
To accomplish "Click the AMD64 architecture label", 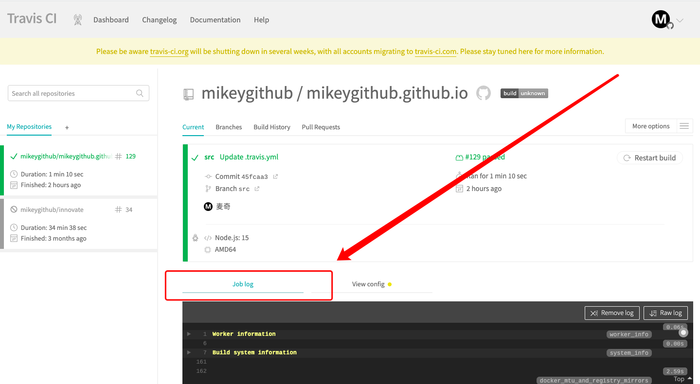I will (225, 249).
